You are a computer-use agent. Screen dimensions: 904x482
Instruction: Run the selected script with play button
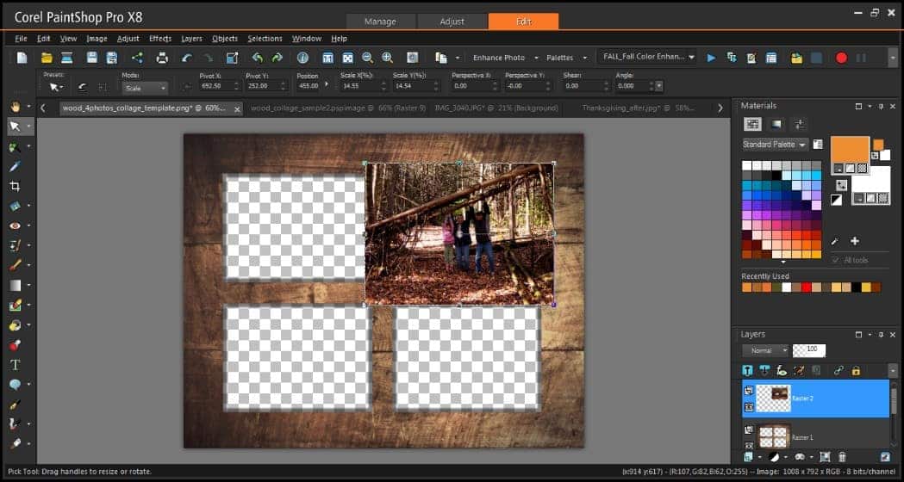coord(711,58)
